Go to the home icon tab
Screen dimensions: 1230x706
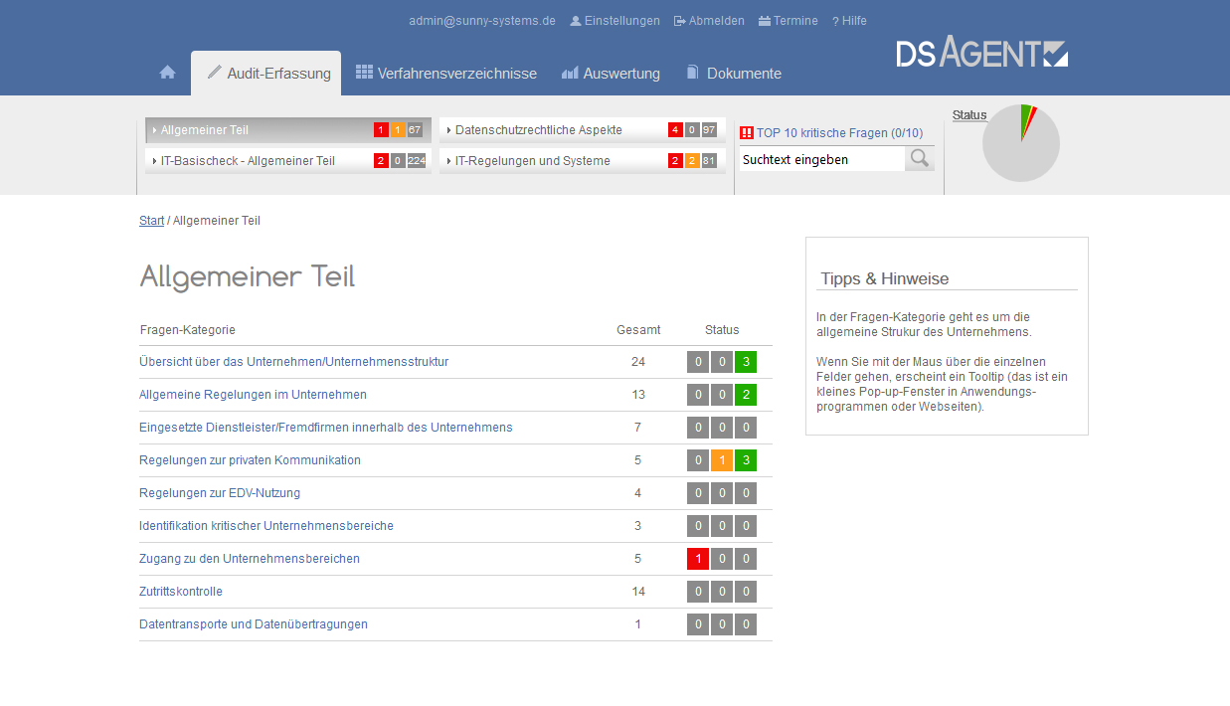[167, 73]
